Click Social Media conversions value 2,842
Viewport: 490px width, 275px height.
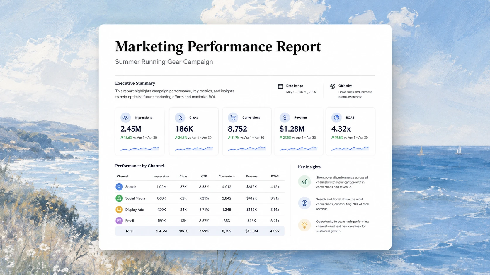pyautogui.click(x=227, y=198)
